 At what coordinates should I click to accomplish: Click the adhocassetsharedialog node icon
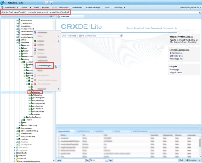(x=19, y=131)
